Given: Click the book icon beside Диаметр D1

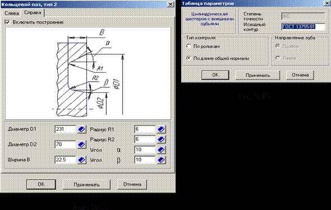Looking at the screenshot, I should tap(81, 129).
